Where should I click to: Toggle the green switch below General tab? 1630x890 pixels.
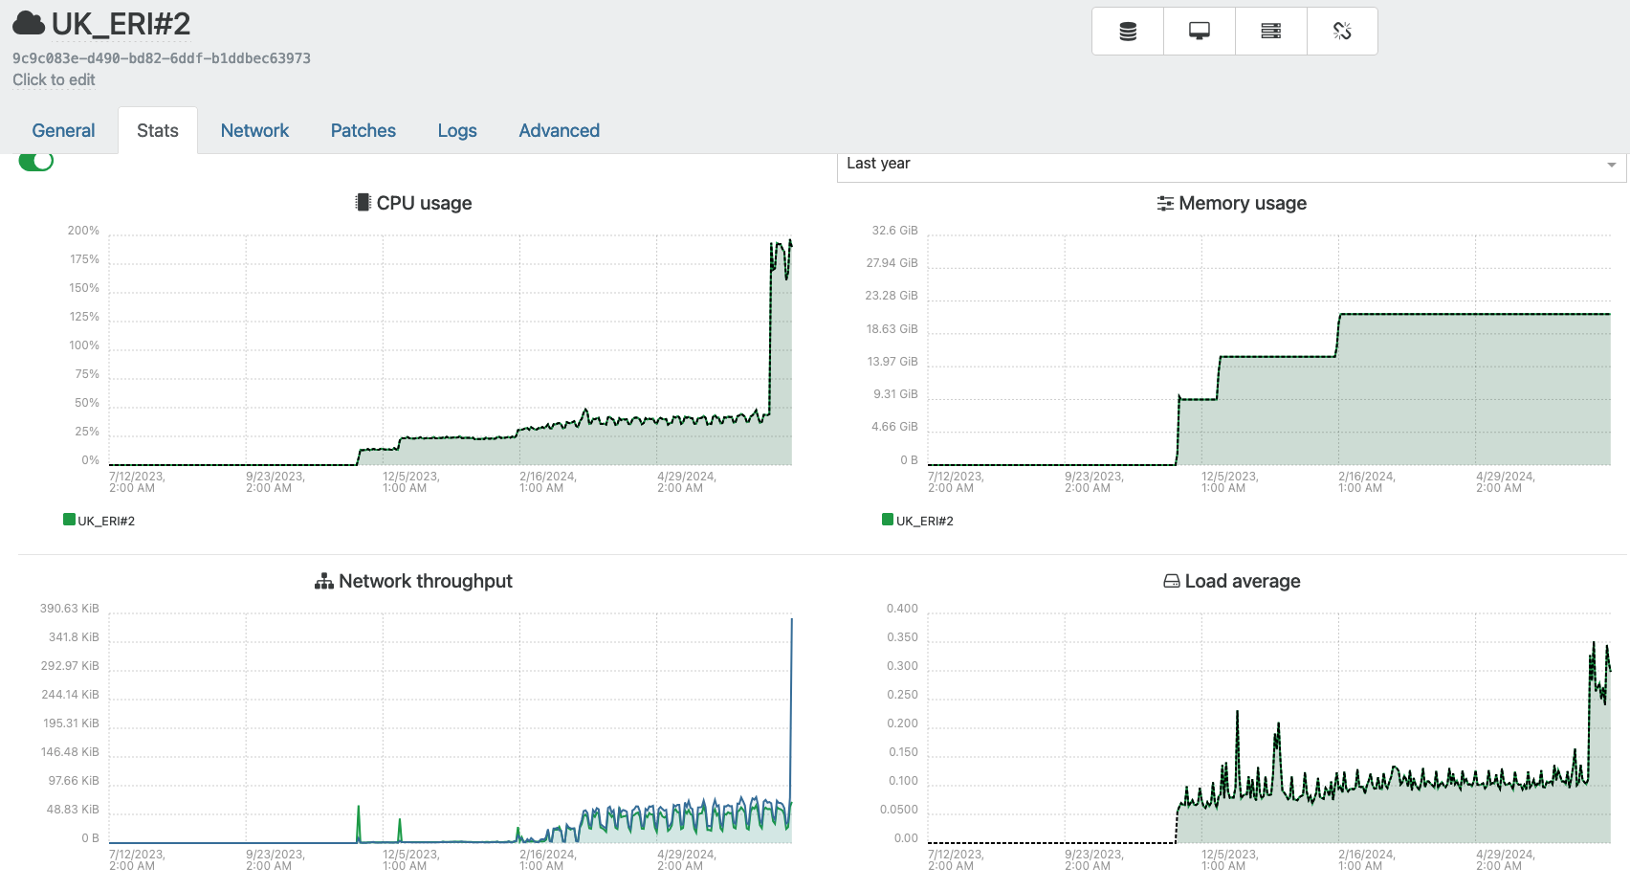pyautogui.click(x=36, y=161)
